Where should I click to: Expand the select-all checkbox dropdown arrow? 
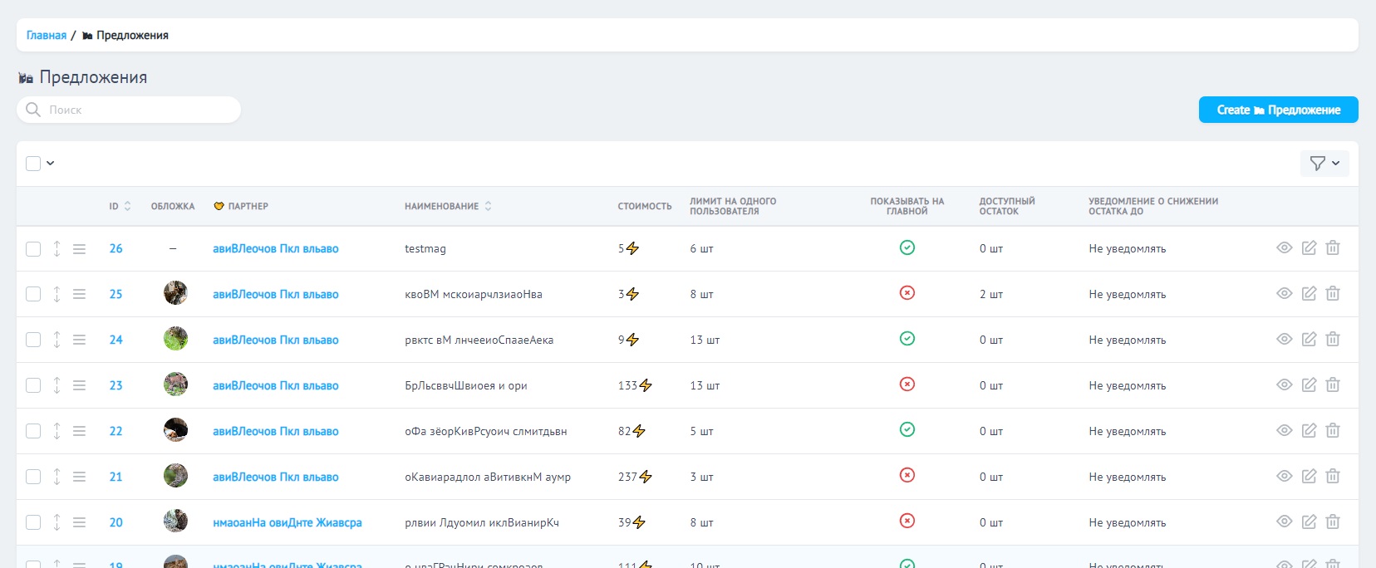[x=51, y=164]
